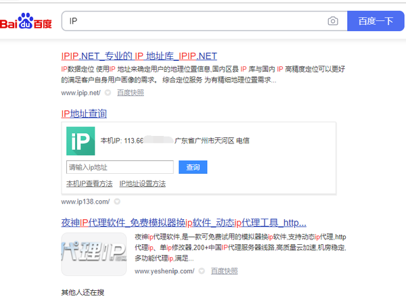Viewport: 406px width, 301px height.
Task: Expand dropdown arrow next to www.yeshenip.com
Action: (x=202, y=271)
